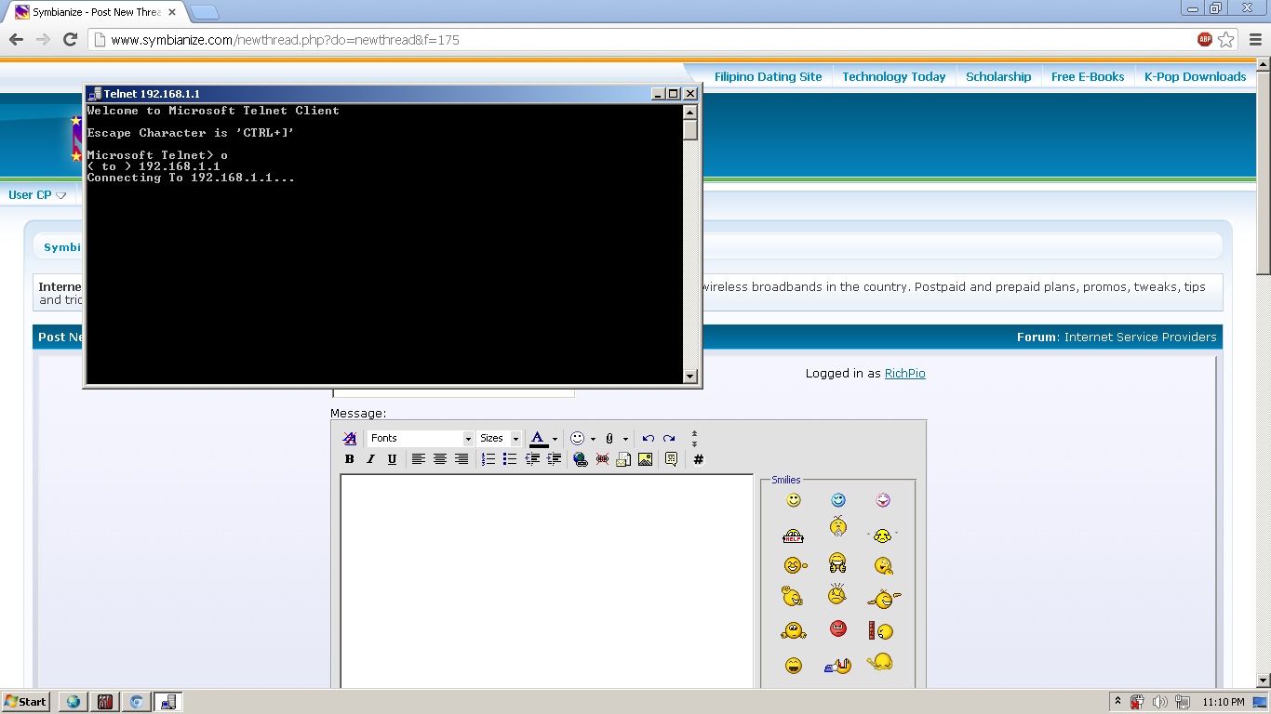1271x714 pixels.
Task: Align message text left
Action: [419, 459]
